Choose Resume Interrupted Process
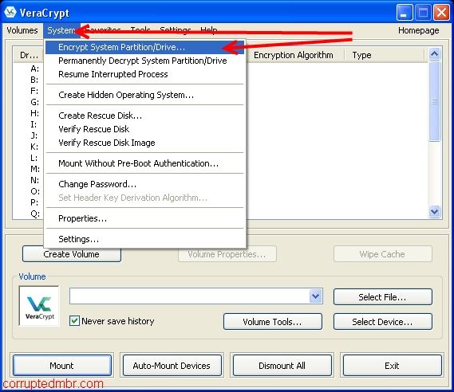 144,74
